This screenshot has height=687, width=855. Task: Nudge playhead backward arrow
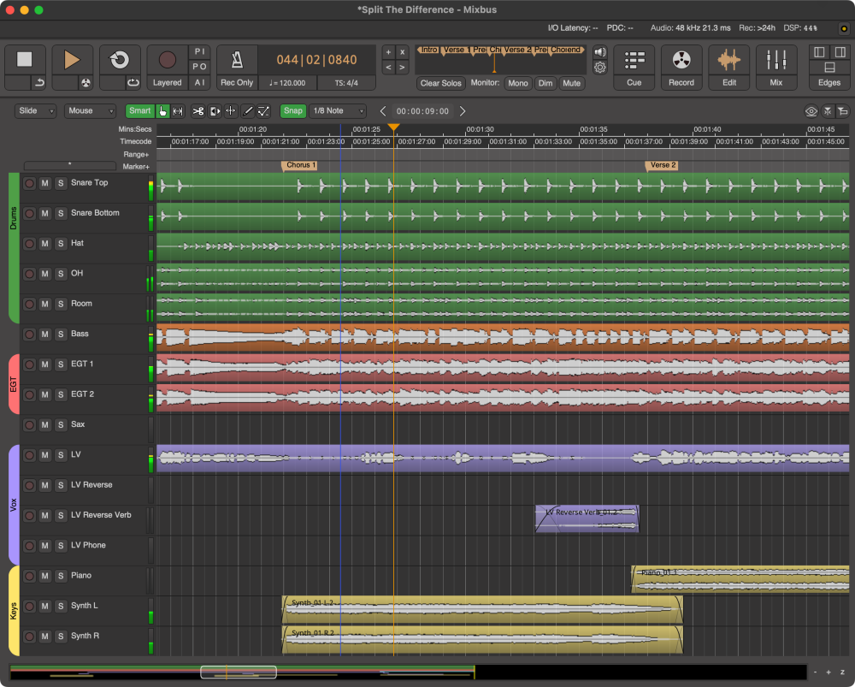[x=383, y=111]
